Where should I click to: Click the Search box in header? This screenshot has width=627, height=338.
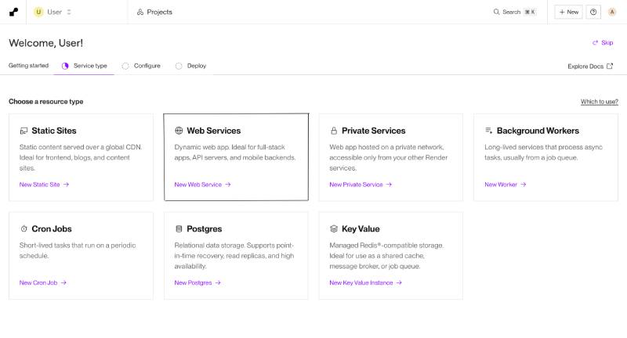pos(514,12)
